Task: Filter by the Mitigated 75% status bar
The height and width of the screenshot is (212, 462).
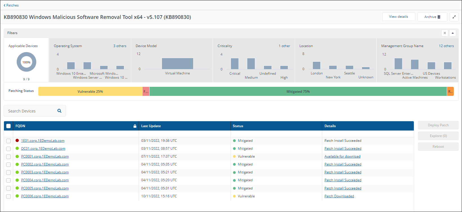Action: coord(298,92)
